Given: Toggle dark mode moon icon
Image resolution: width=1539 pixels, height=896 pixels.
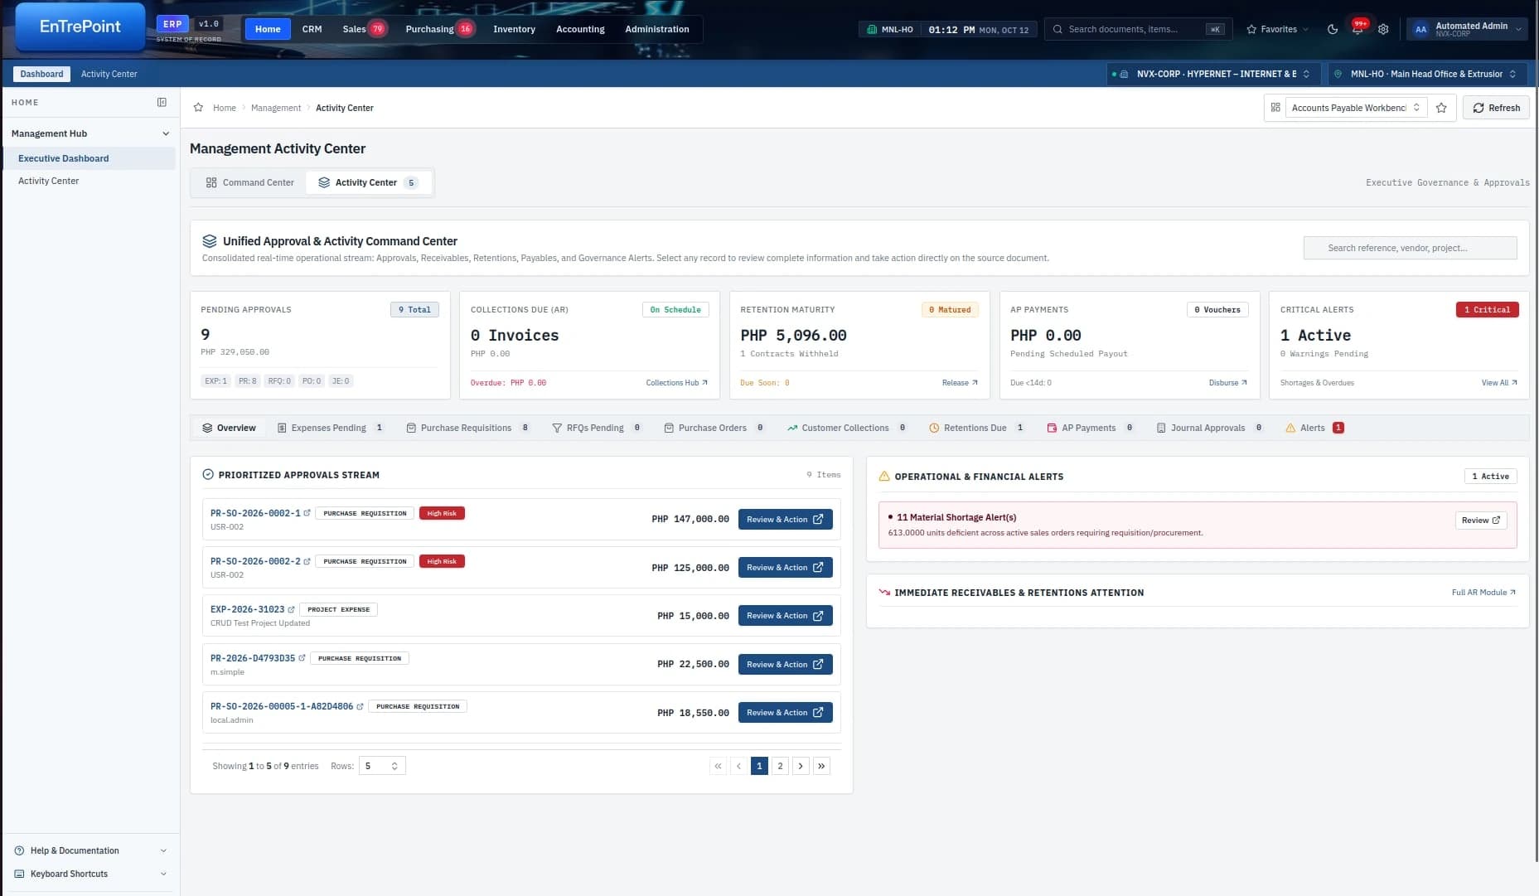Looking at the screenshot, I should point(1333,29).
